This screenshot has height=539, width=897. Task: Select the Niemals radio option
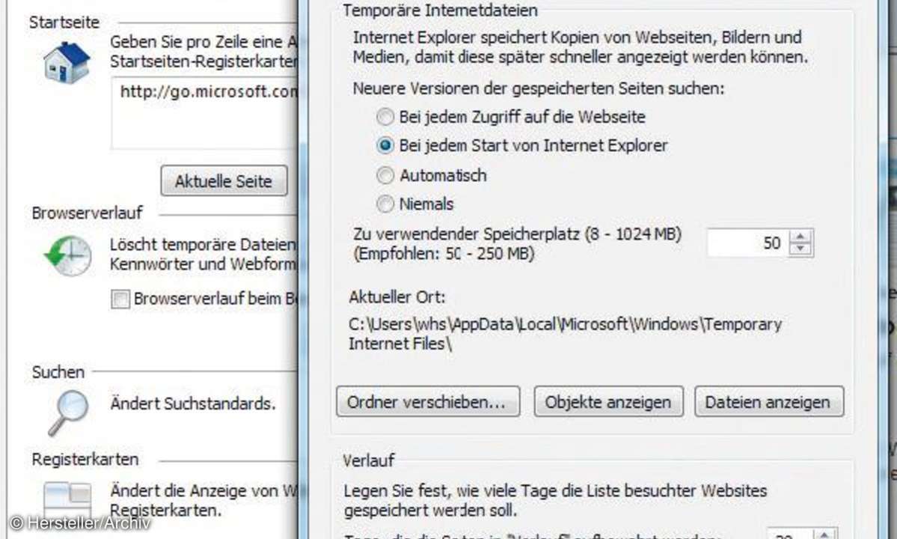pos(385,204)
